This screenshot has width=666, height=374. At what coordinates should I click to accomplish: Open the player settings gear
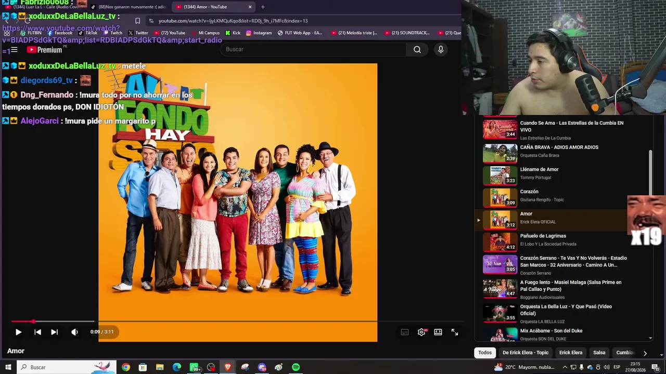(x=421, y=332)
